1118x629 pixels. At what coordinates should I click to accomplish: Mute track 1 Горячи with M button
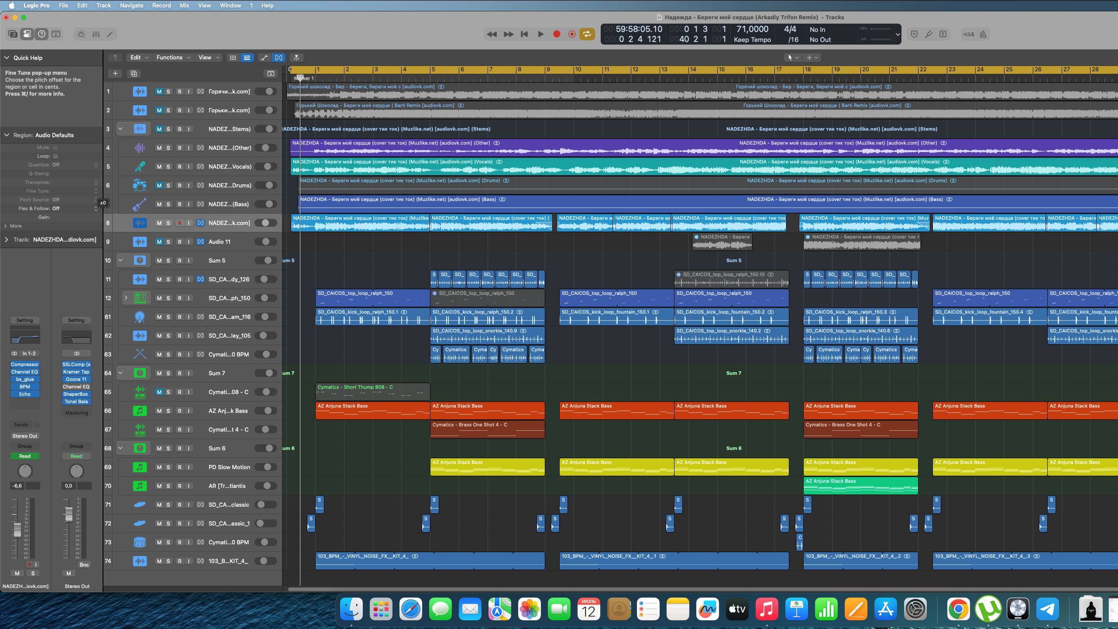click(159, 91)
